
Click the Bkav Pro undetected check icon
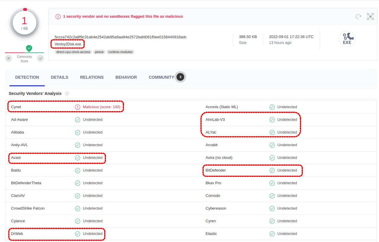(x=272, y=183)
